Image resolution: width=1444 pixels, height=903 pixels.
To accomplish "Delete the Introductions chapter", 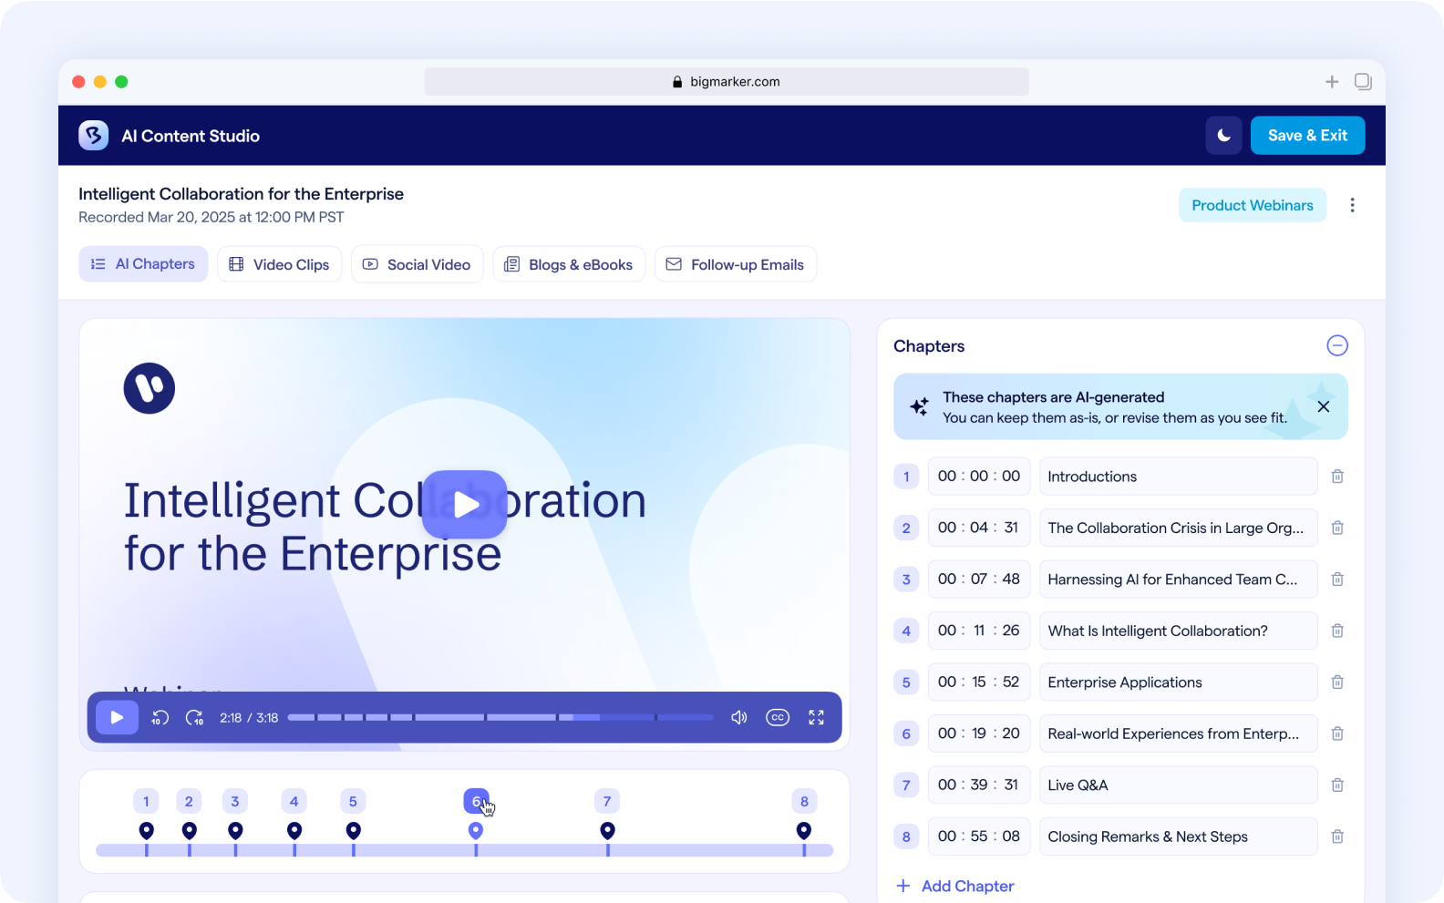I will click(1337, 477).
